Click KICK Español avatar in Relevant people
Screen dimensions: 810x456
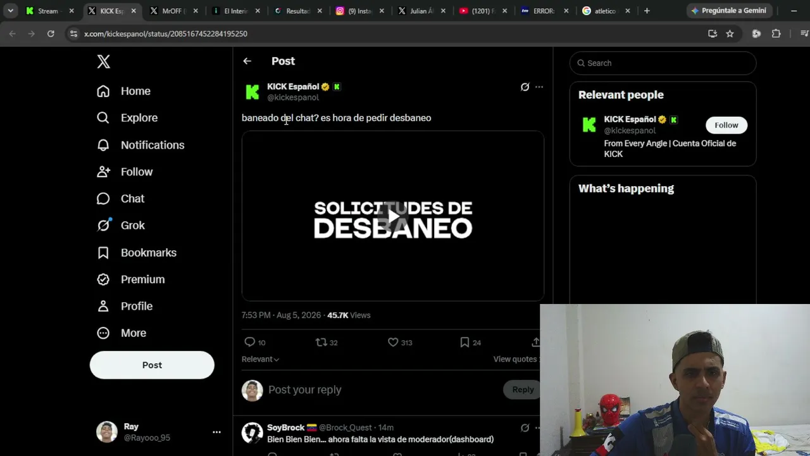point(589,125)
